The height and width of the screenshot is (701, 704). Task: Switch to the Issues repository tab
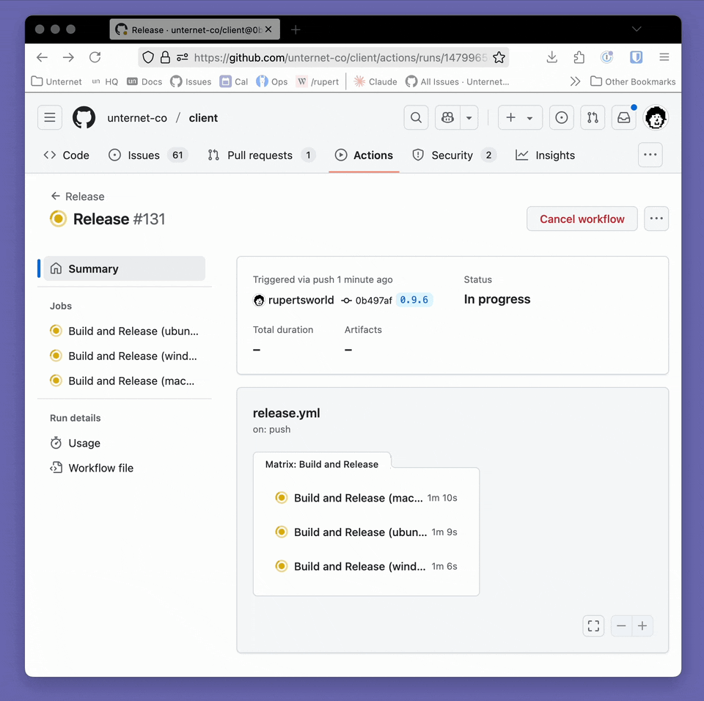coord(147,155)
